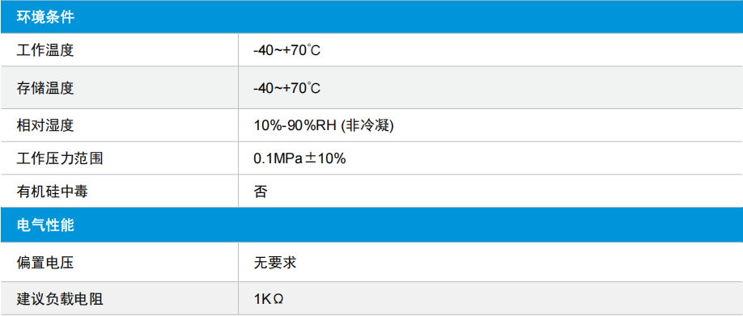Click the 电气性能 section header
743x316 pixels.
tap(45, 225)
